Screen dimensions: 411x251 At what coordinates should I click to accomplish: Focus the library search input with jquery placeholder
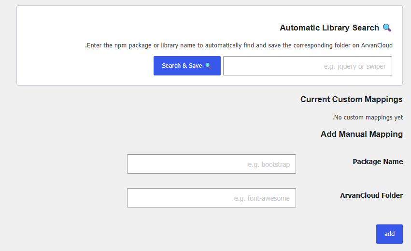click(308, 66)
